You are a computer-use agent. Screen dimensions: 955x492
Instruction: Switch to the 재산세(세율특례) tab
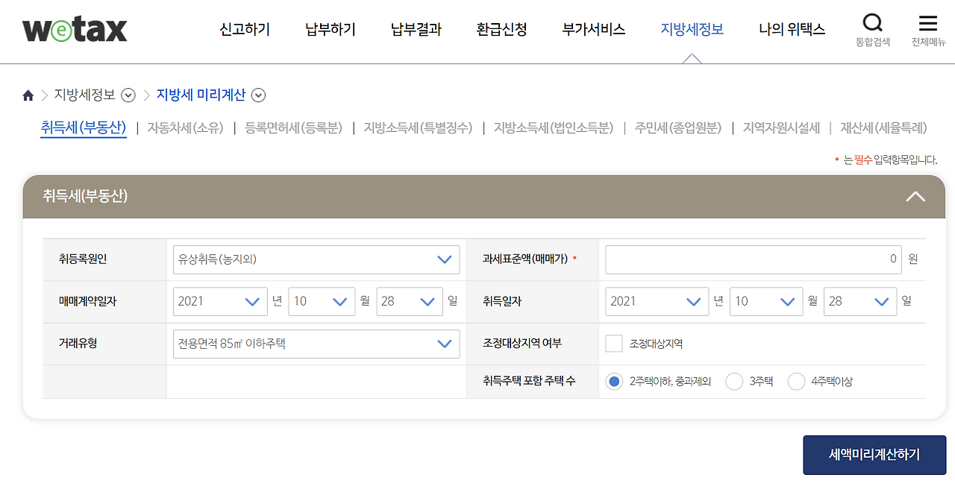(883, 127)
